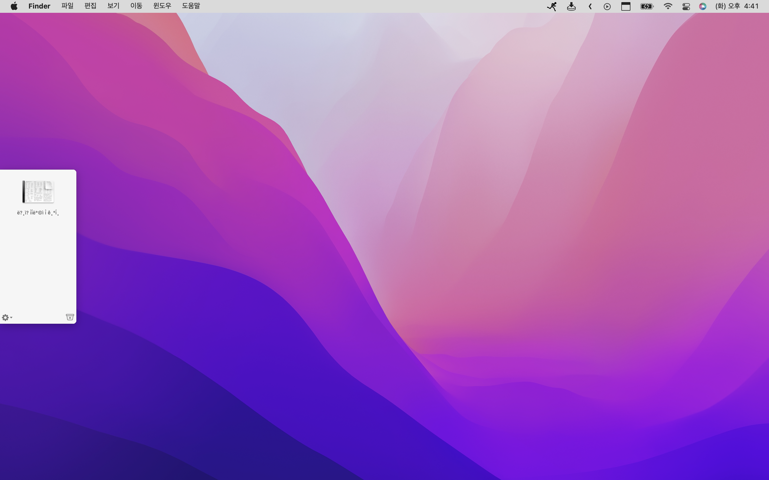Launch Siri from the menu bar
769x480 pixels.
(x=703, y=6)
